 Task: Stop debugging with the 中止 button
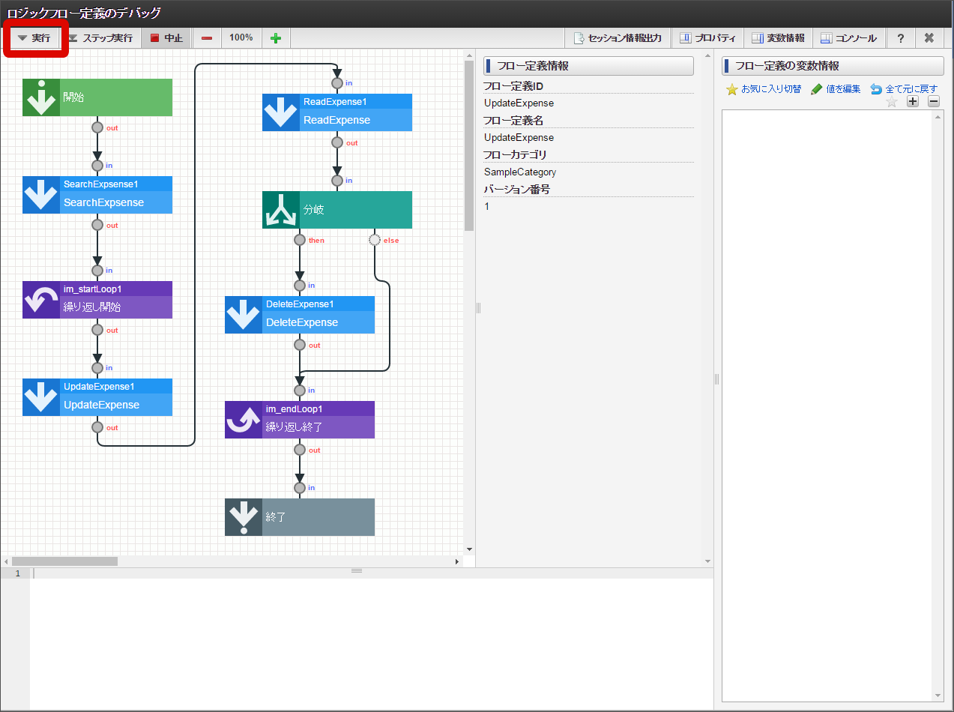[x=166, y=38]
